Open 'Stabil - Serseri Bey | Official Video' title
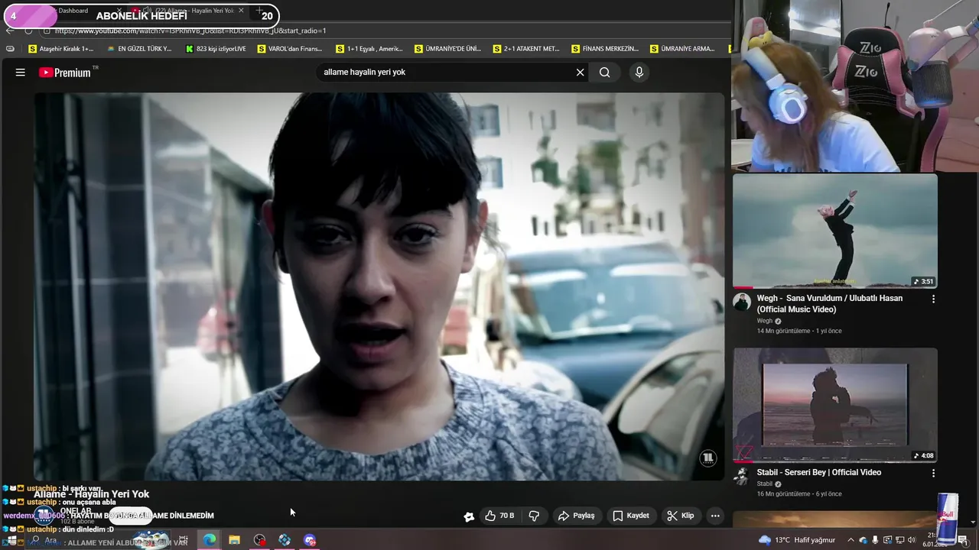Viewport: 979px width, 550px height. [x=819, y=472]
